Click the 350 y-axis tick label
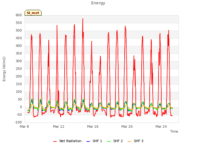 click(19, 54)
